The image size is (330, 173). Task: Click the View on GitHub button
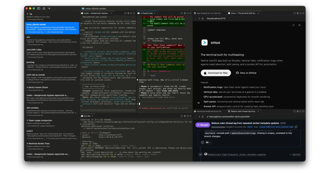pyautogui.click(x=246, y=73)
